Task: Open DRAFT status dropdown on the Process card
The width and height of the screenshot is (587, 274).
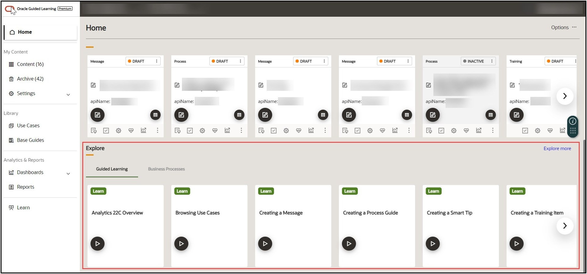Action: (227, 61)
